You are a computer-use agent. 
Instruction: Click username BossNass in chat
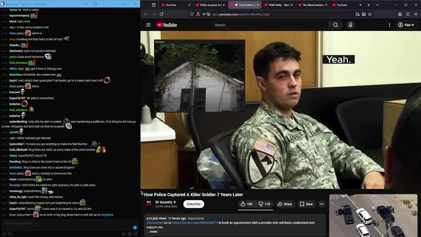(x=16, y=75)
